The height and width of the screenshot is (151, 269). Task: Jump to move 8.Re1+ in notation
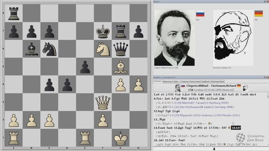[x=158, y=99]
